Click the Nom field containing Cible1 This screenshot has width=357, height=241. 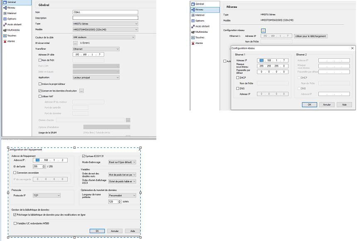point(105,12)
